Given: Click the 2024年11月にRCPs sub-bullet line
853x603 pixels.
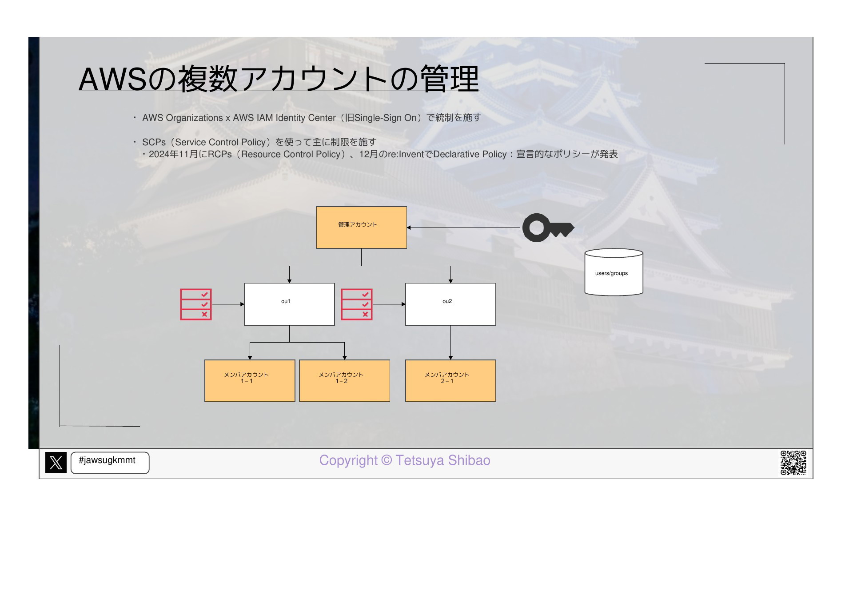Looking at the screenshot, I should [x=383, y=154].
